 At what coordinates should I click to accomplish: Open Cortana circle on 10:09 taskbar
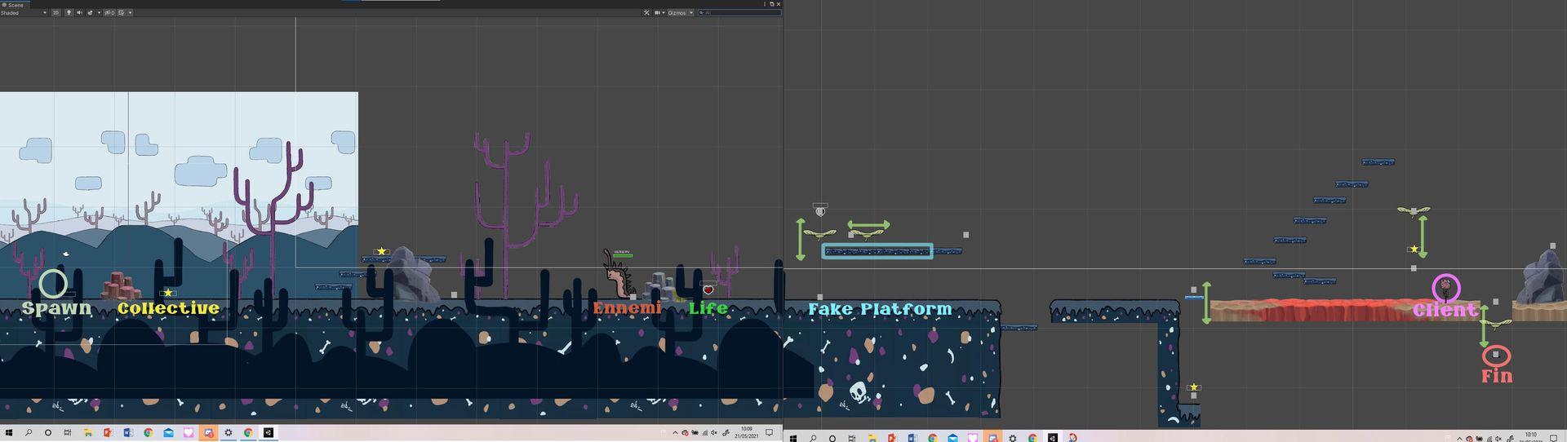(x=48, y=433)
